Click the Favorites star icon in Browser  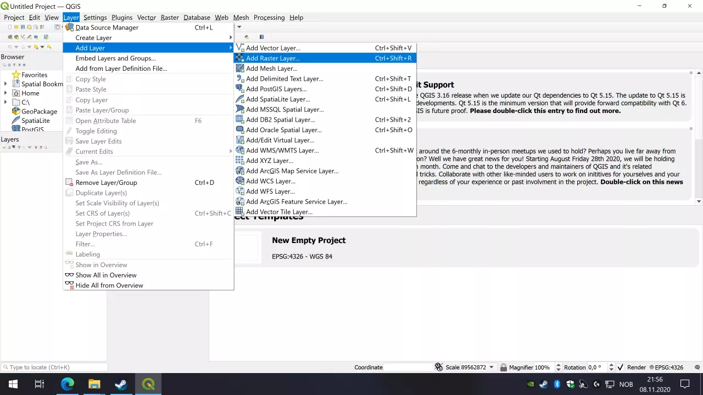[15, 75]
